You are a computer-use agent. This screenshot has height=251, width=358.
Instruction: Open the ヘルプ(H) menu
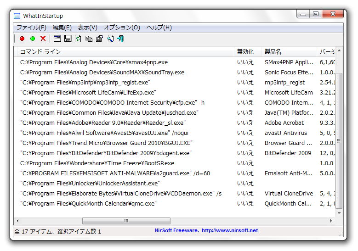click(159, 28)
